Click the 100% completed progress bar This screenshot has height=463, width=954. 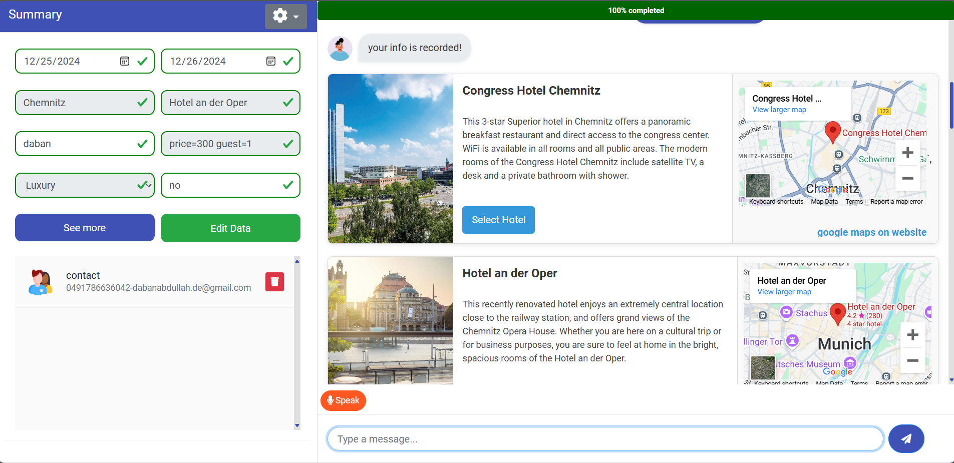[635, 11]
